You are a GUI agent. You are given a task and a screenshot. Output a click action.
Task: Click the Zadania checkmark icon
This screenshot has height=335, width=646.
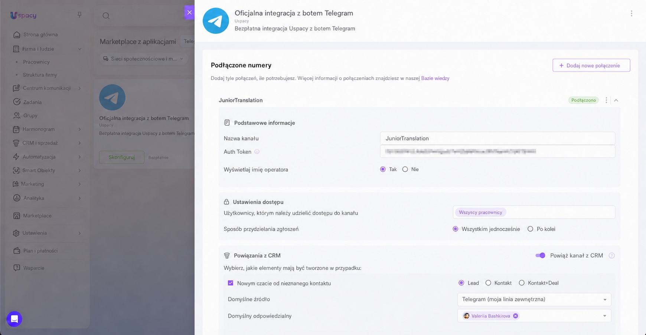click(x=17, y=102)
